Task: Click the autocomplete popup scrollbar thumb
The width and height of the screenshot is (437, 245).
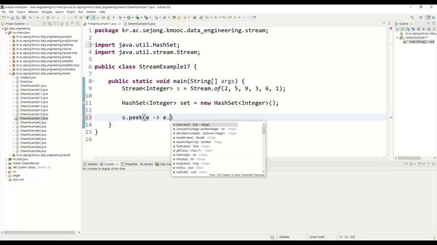Action: [x=264, y=130]
